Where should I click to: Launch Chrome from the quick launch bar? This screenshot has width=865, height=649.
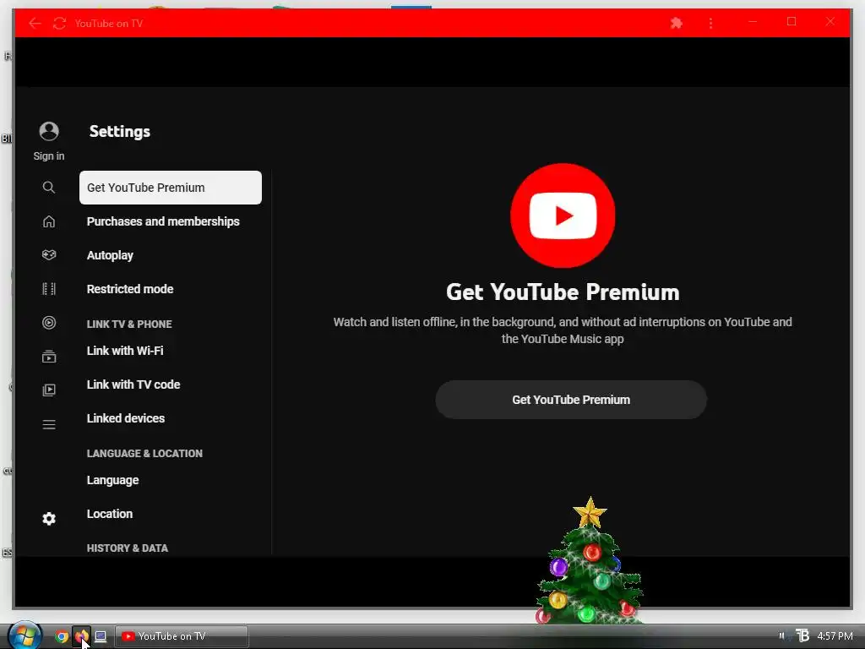coord(61,636)
